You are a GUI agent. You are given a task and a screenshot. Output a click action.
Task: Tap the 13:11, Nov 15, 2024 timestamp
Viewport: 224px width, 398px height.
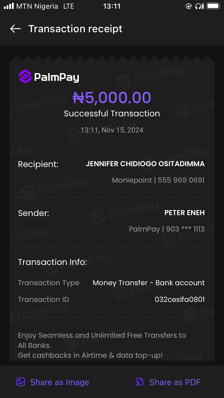pos(112,130)
